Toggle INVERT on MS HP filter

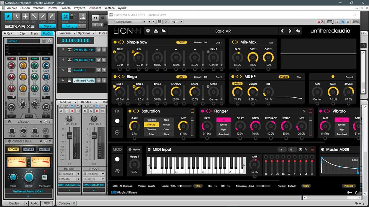284,77
